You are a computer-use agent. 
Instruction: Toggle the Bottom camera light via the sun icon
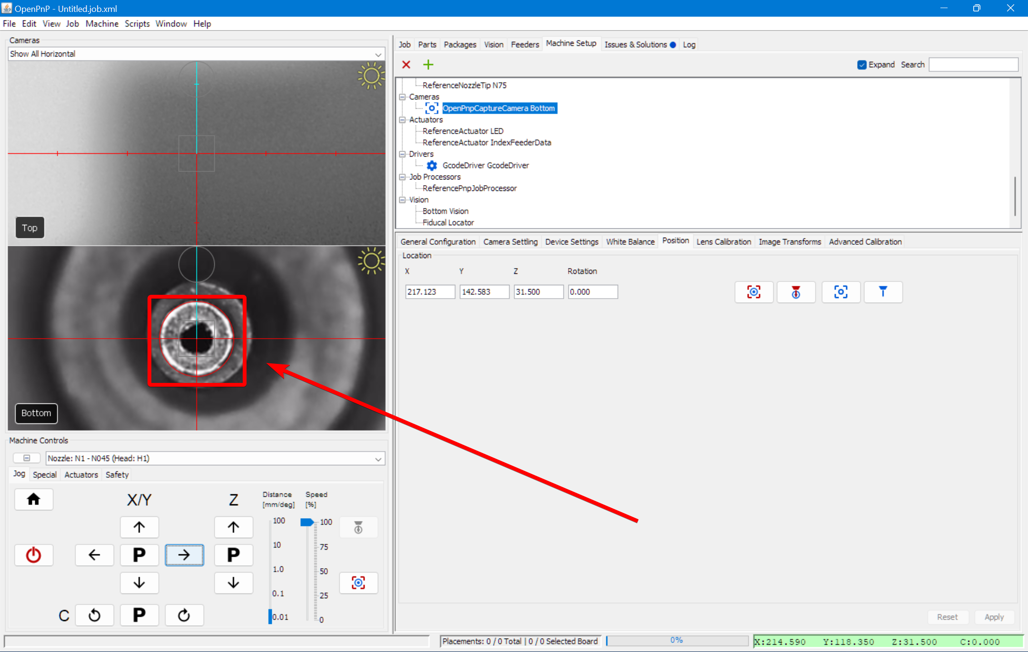point(372,261)
